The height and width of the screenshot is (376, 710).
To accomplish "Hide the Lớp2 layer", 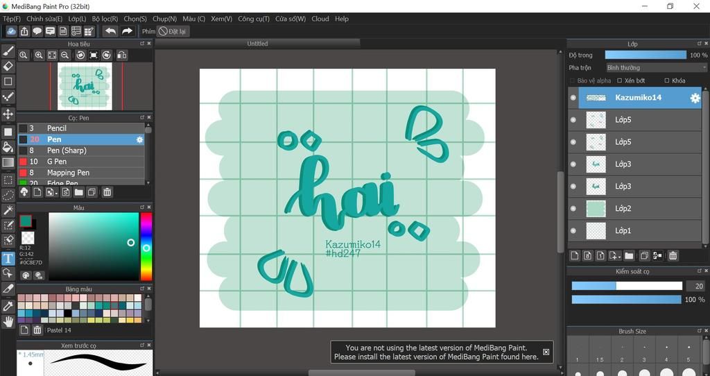I will pyautogui.click(x=573, y=208).
